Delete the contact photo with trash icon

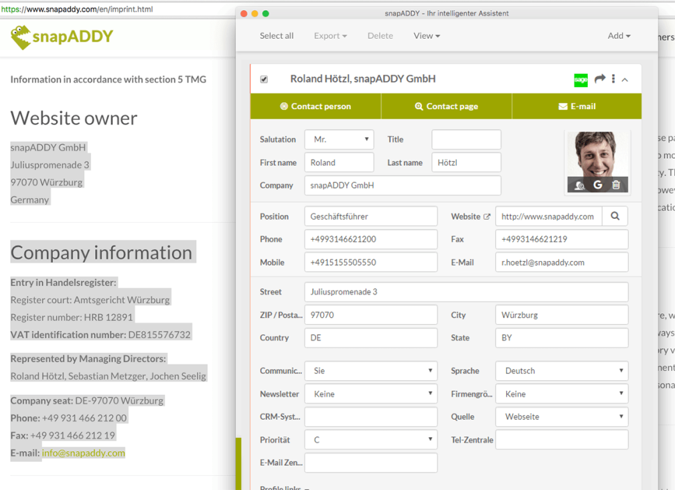pos(616,185)
